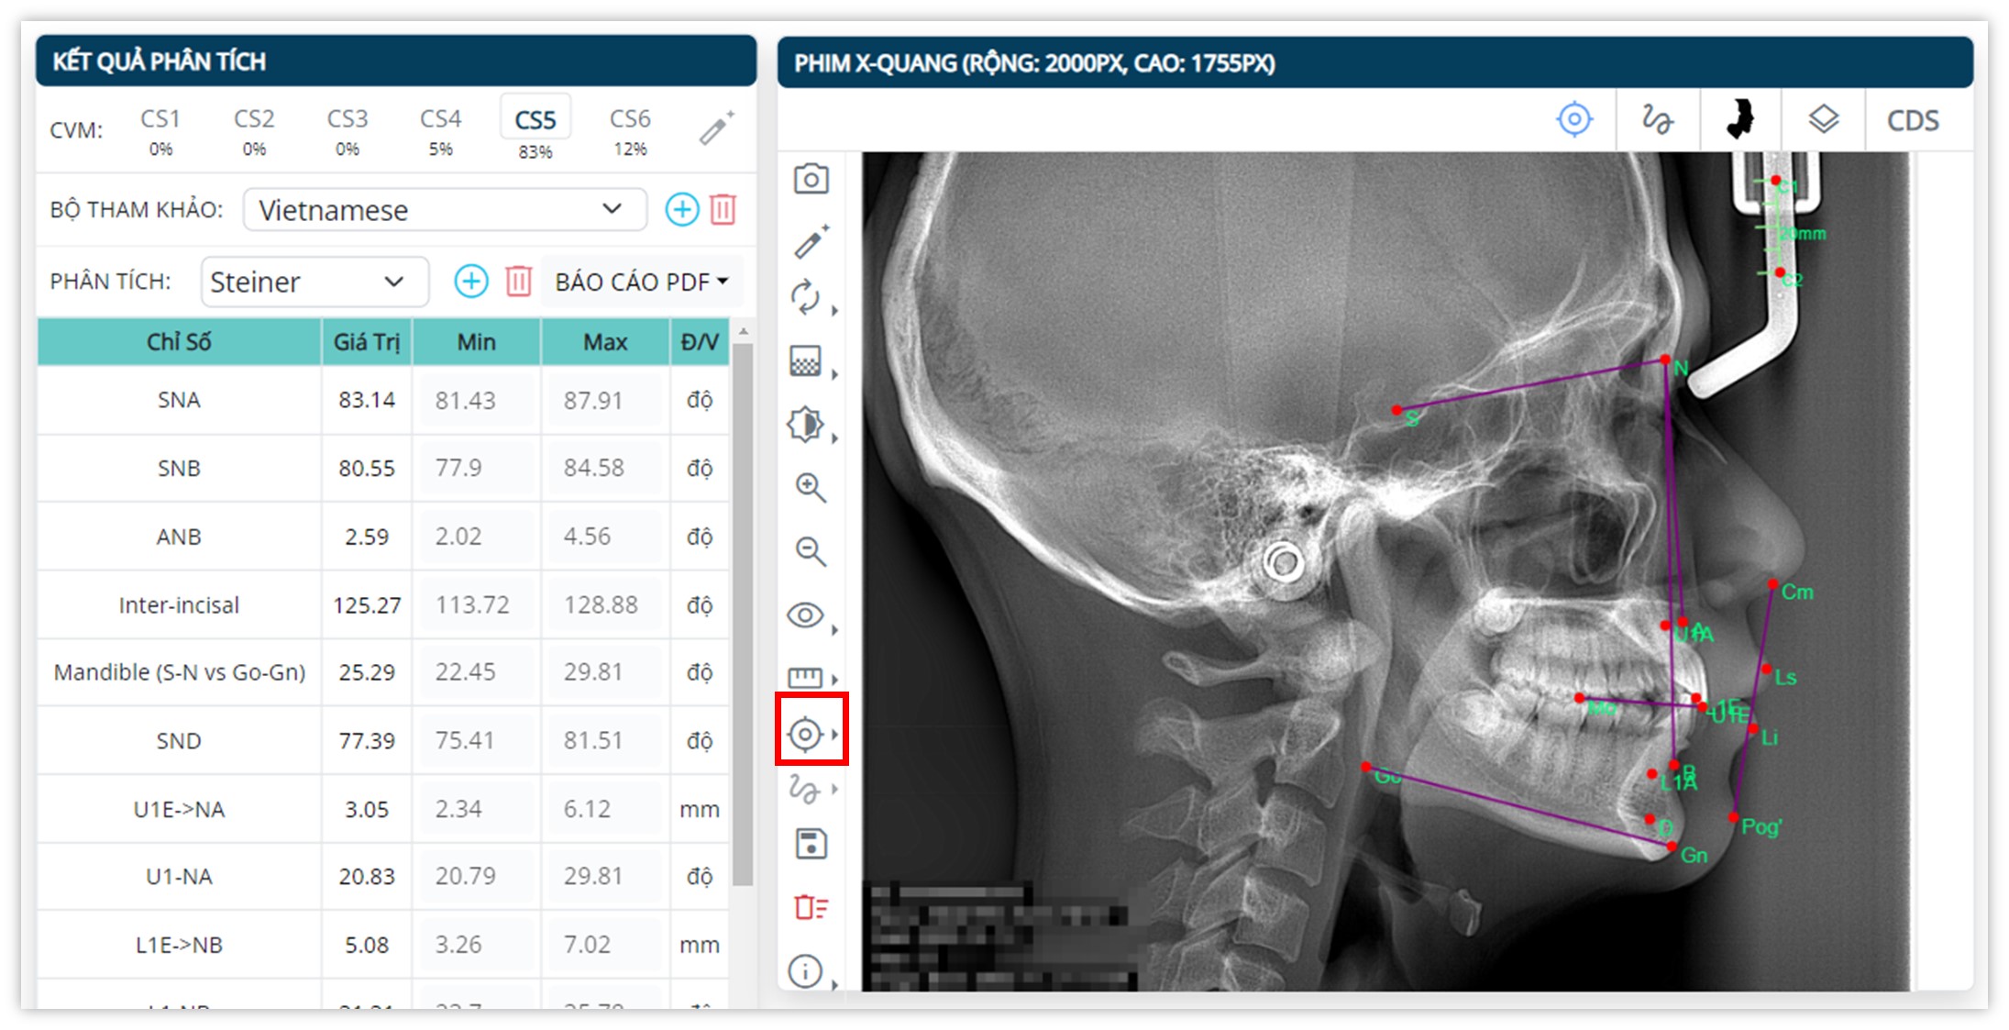Click the results table vertical scrollbar

click(743, 613)
